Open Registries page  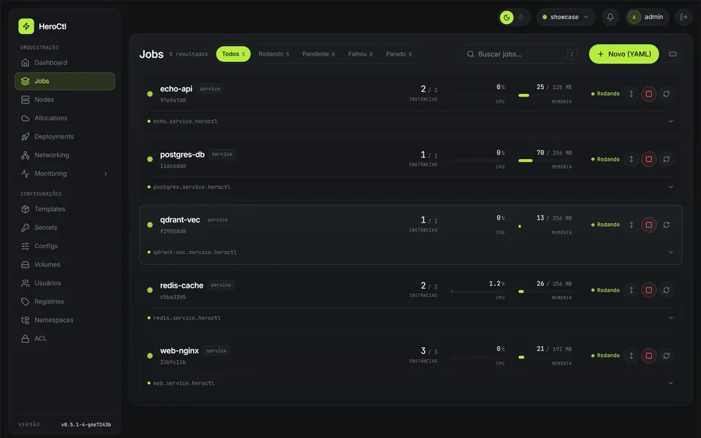click(x=64, y=301)
